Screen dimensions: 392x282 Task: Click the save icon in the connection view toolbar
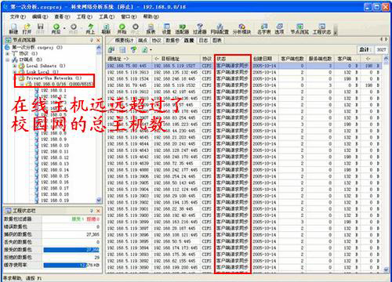coord(122,49)
